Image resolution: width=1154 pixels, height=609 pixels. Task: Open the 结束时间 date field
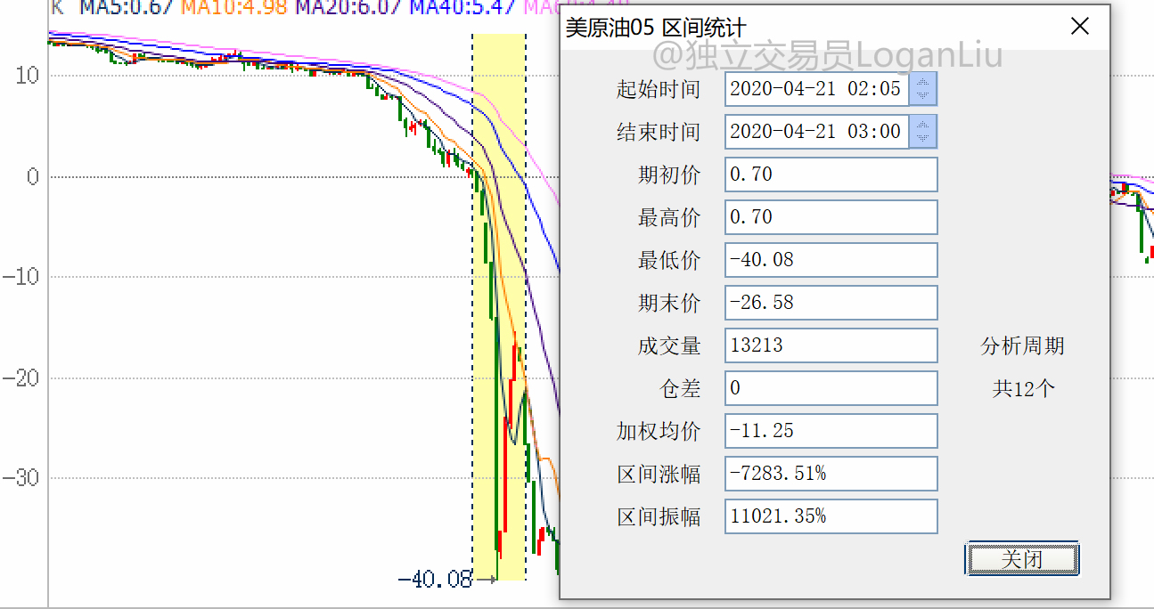[x=816, y=132]
